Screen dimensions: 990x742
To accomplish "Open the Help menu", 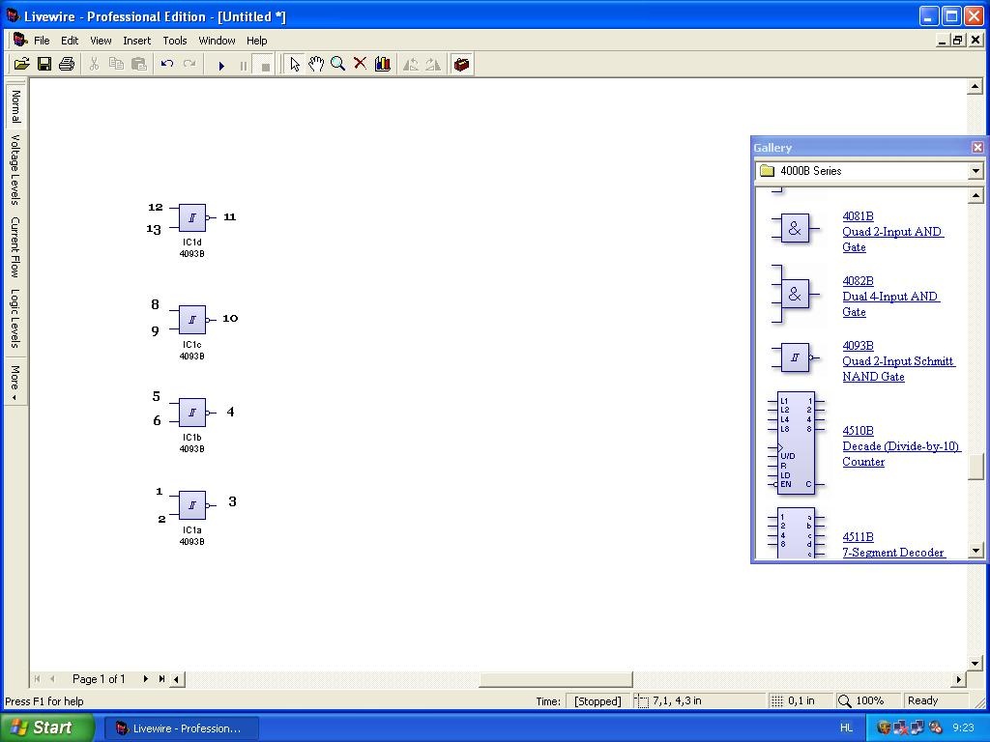I will click(256, 41).
